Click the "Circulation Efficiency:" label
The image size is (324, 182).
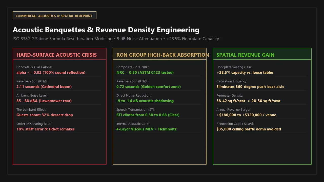click(232, 81)
